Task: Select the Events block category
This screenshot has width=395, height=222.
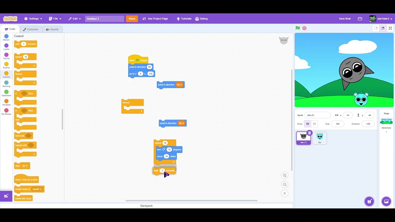Action: tap(6, 65)
